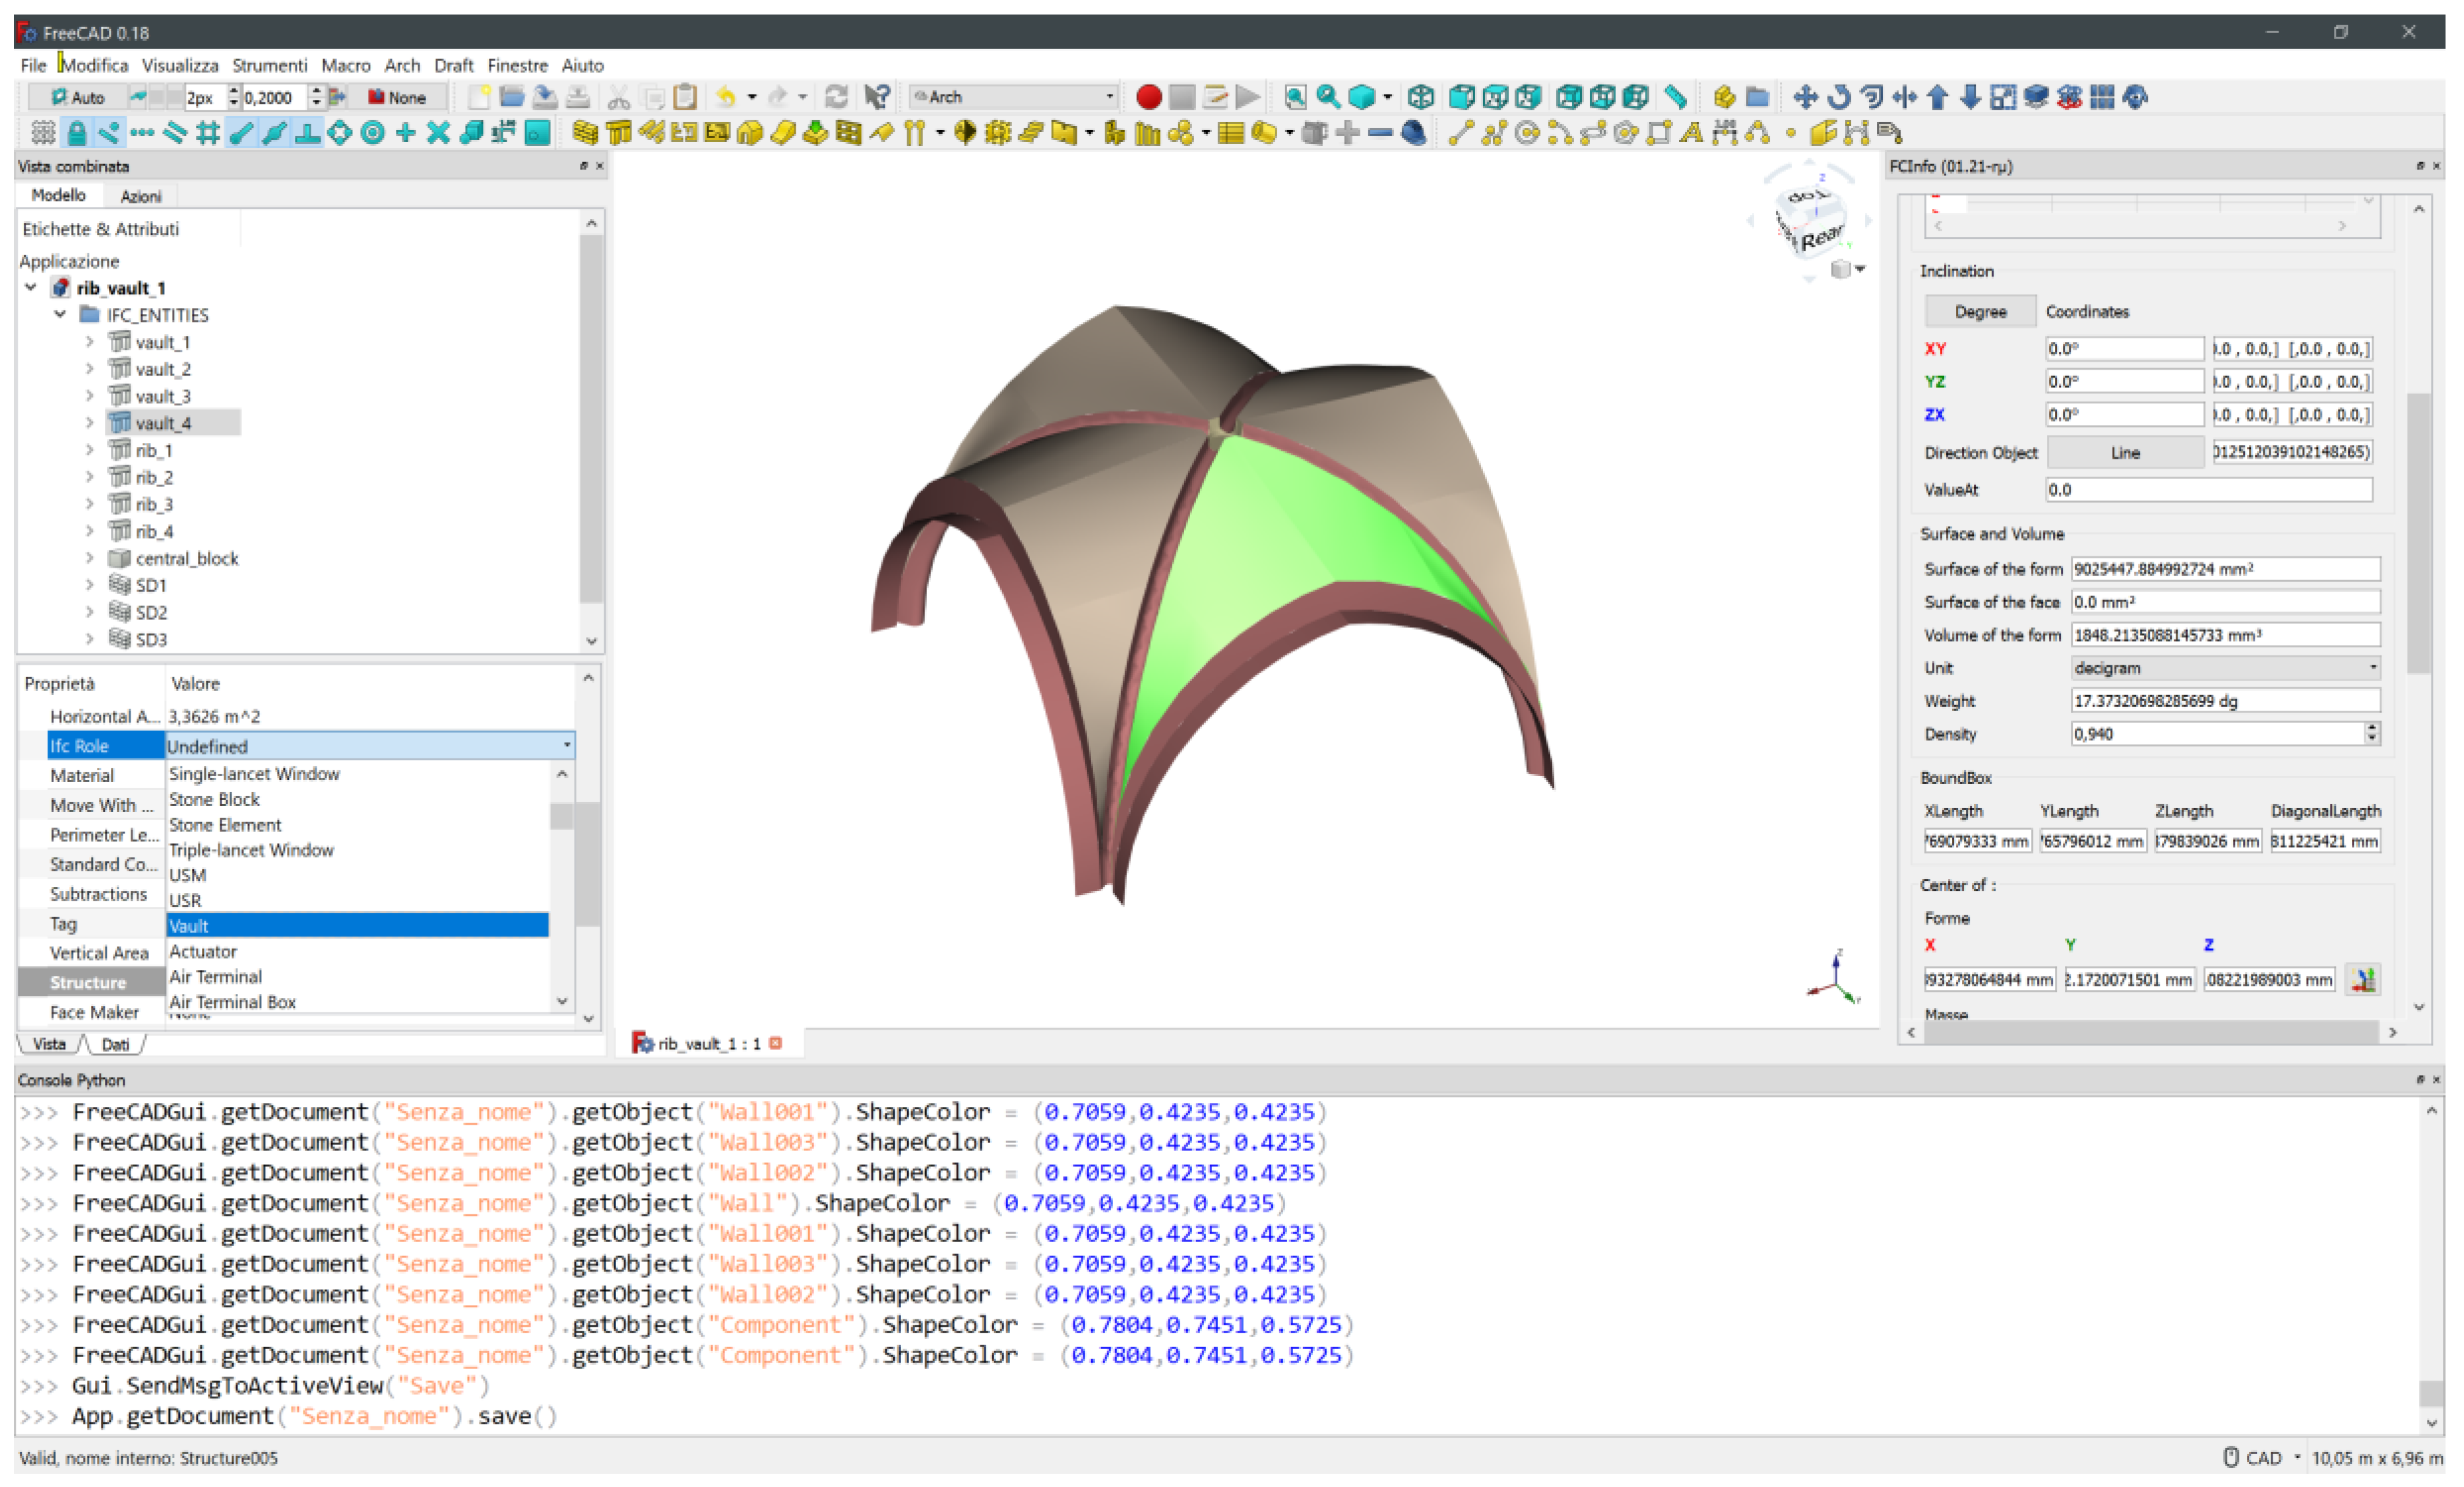
Task: Toggle the grid snap button
Action: point(208,132)
